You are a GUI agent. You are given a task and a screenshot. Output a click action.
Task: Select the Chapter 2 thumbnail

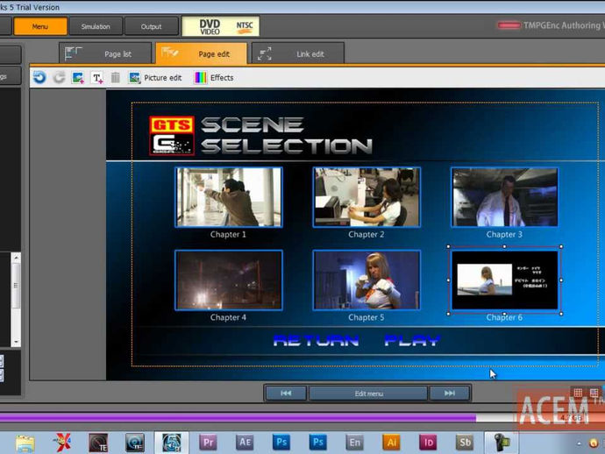tap(367, 197)
